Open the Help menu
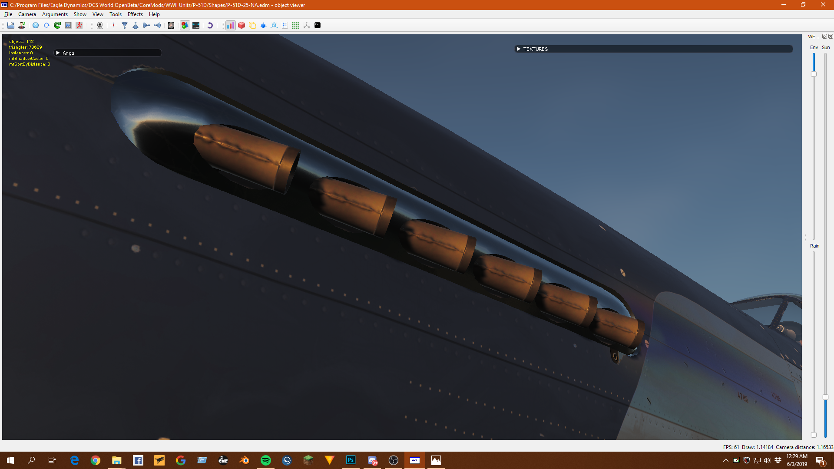 tap(154, 14)
